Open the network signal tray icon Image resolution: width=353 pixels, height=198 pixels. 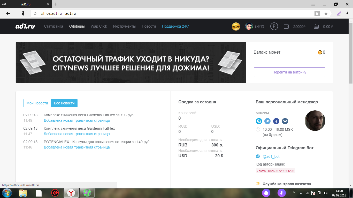point(307,193)
